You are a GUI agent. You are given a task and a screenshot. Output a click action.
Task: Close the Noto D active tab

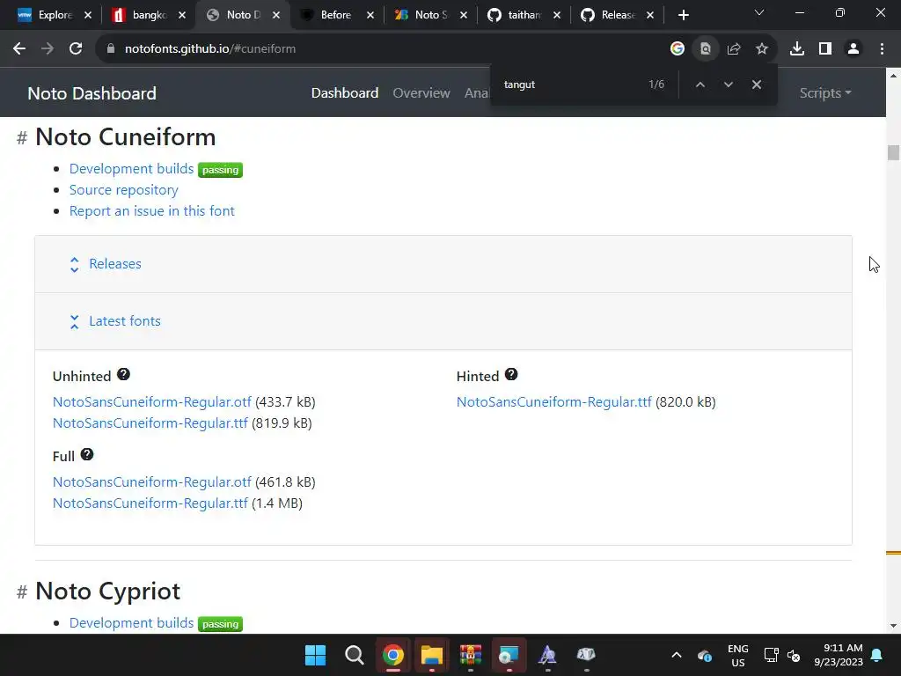tap(276, 15)
